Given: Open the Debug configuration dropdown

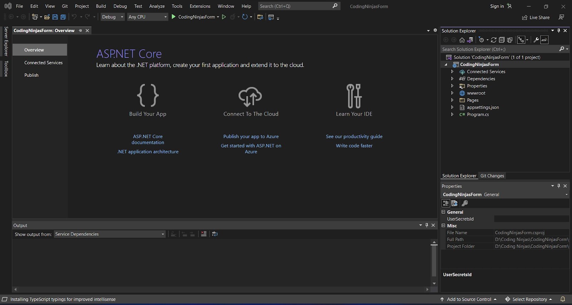Looking at the screenshot, I should pyautogui.click(x=113, y=17).
